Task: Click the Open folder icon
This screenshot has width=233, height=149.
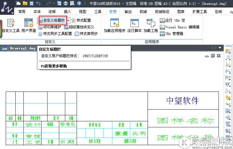Action: pyautogui.click(x=25, y=3)
